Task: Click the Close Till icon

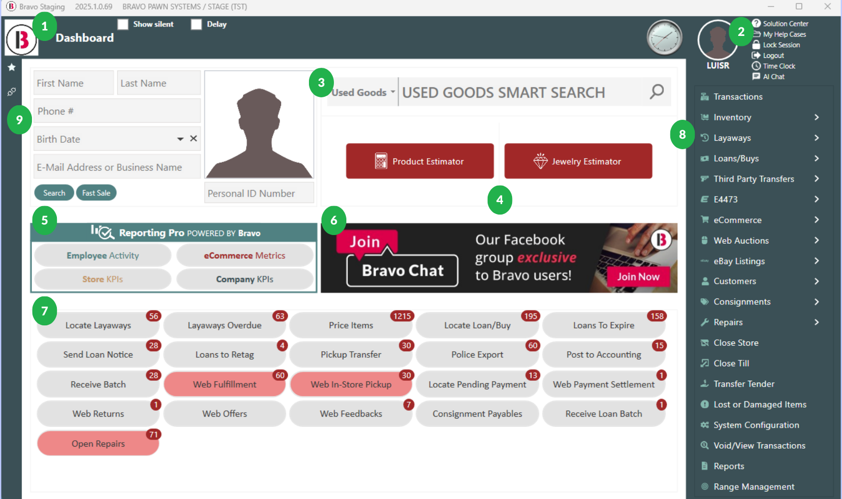Action: point(705,363)
